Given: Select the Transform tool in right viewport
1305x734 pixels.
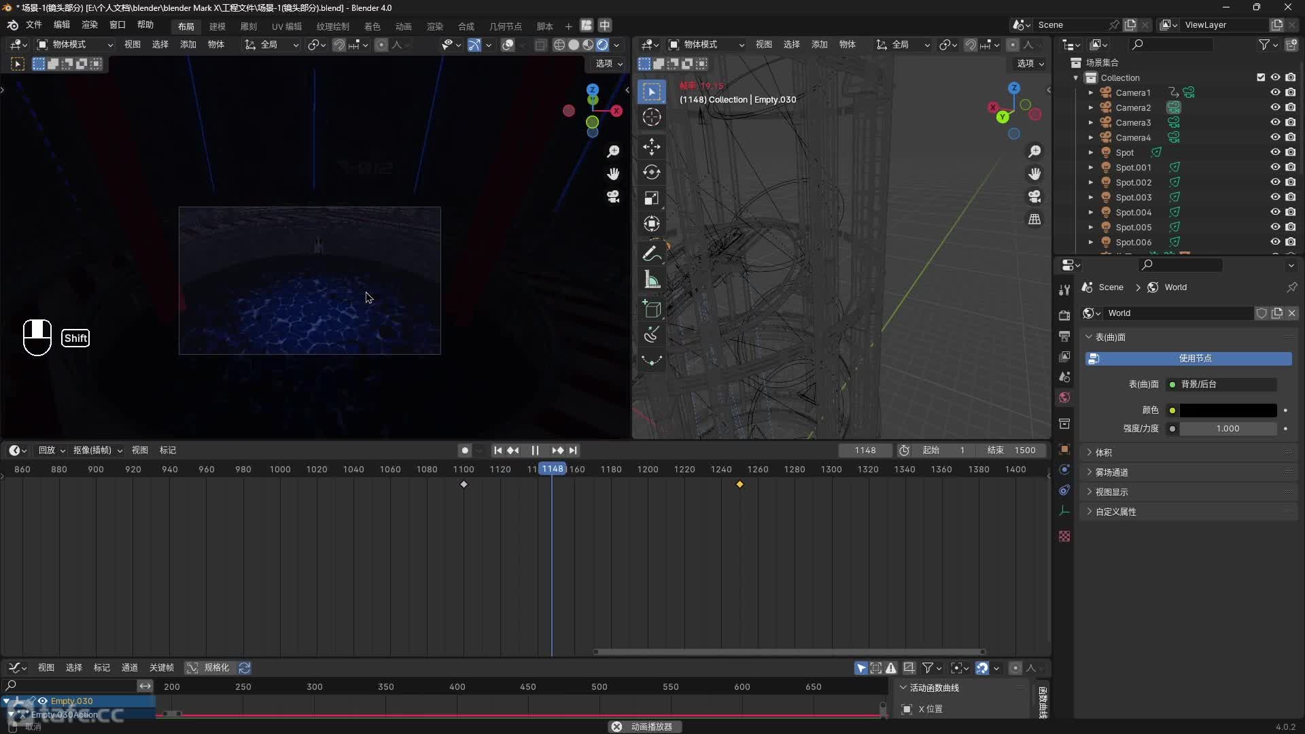Looking at the screenshot, I should click(651, 224).
